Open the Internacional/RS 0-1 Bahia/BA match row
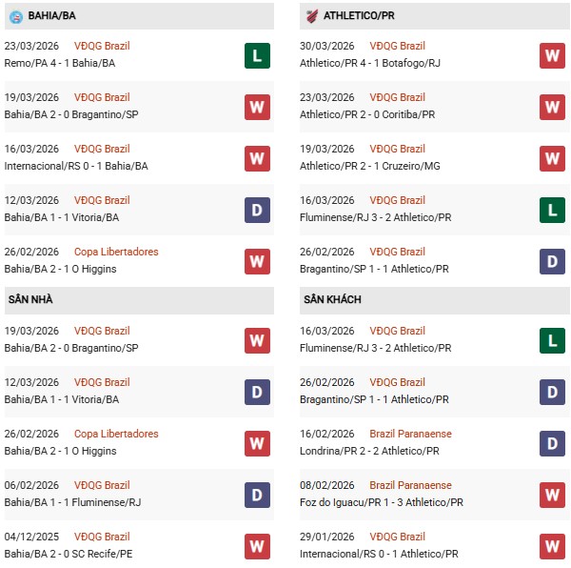The image size is (571, 568). point(76,166)
